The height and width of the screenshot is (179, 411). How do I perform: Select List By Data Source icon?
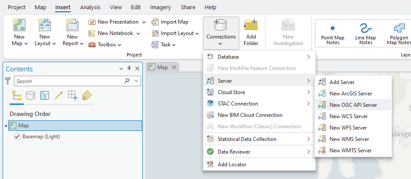tap(30, 95)
